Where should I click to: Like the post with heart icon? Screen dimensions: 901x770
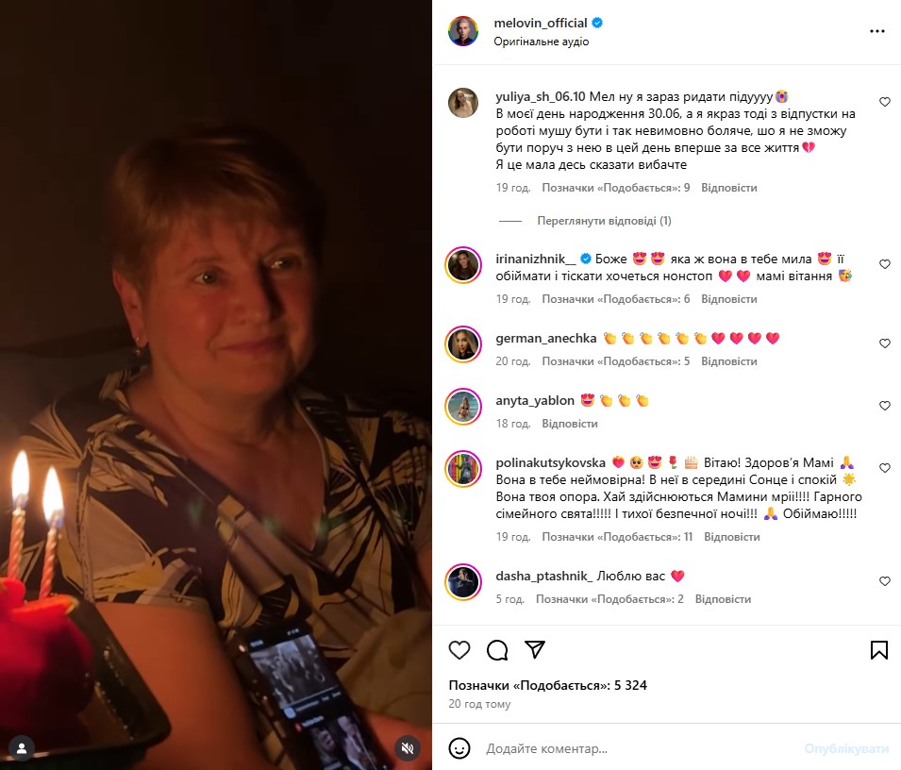tap(459, 650)
